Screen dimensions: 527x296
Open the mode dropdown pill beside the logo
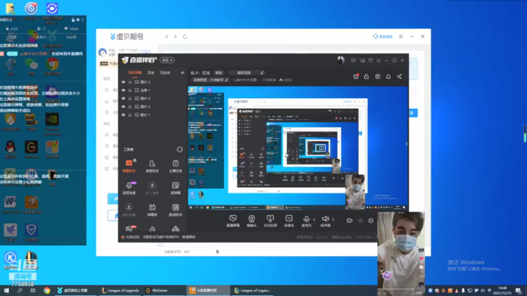pos(167,60)
